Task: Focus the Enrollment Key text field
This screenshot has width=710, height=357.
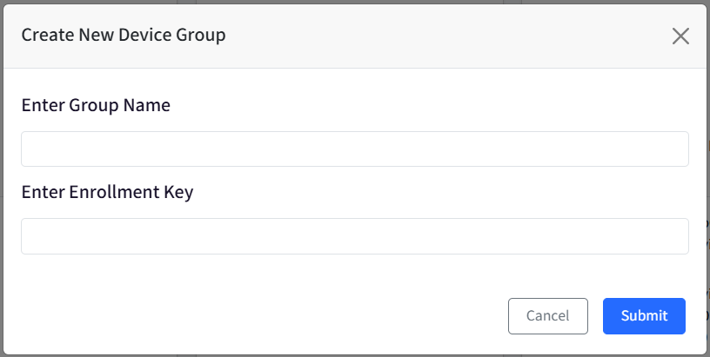Action: [x=355, y=236]
